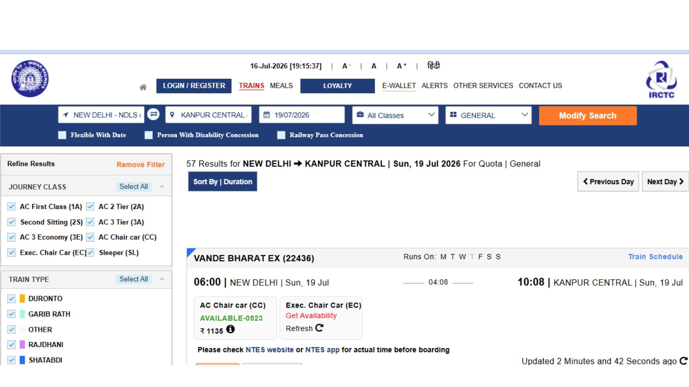689x387 pixels.
Task: Click the IRCTC logo
Action: coord(661,80)
